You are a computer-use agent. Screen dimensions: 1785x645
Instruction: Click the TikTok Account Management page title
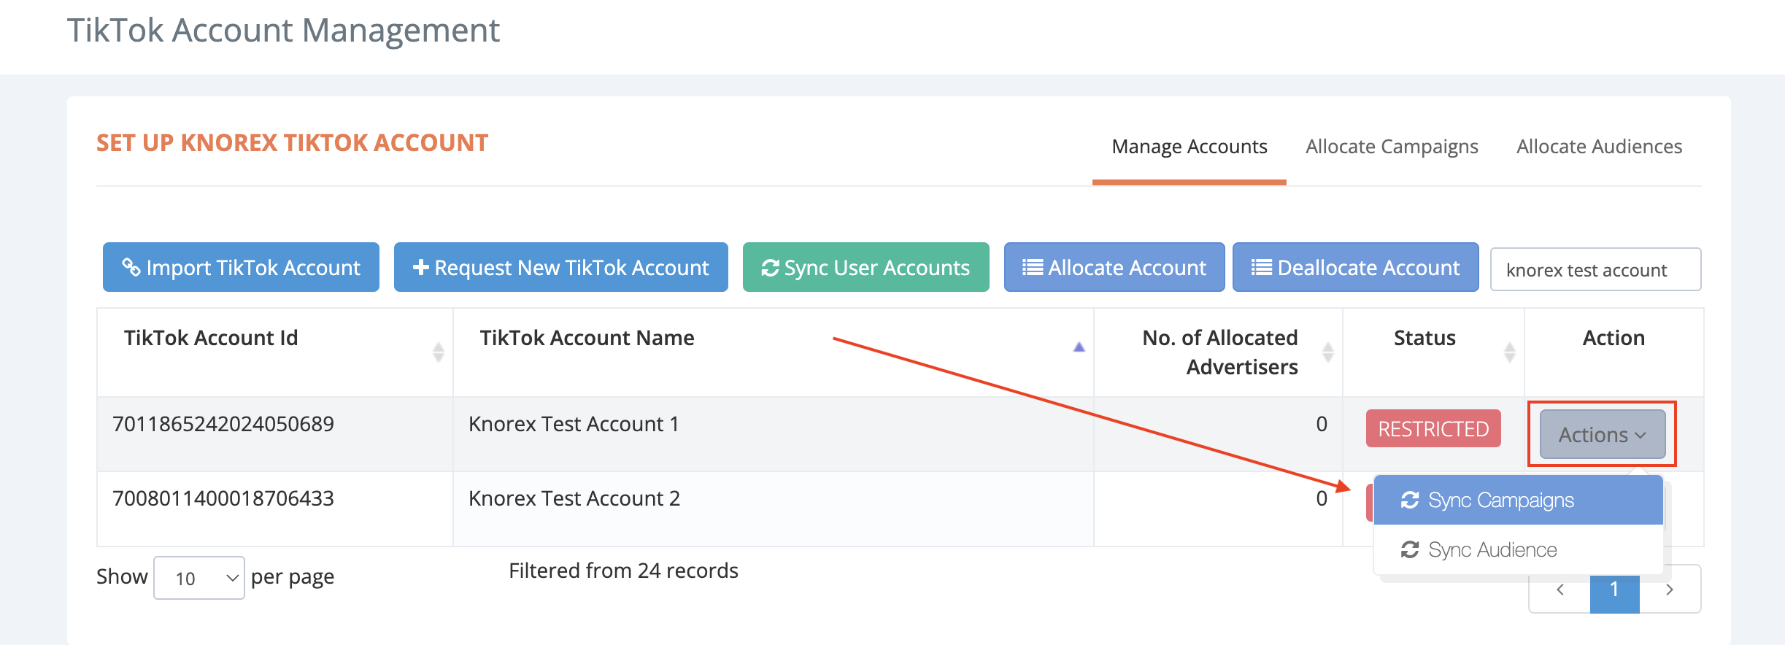[283, 31]
